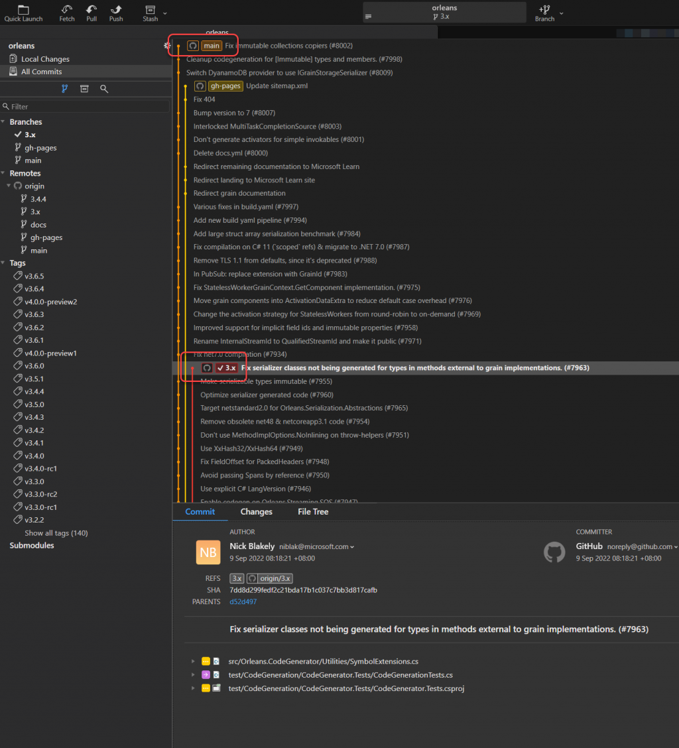Select All Commits in sidebar
Viewport: 679px width, 748px height.
[86, 72]
